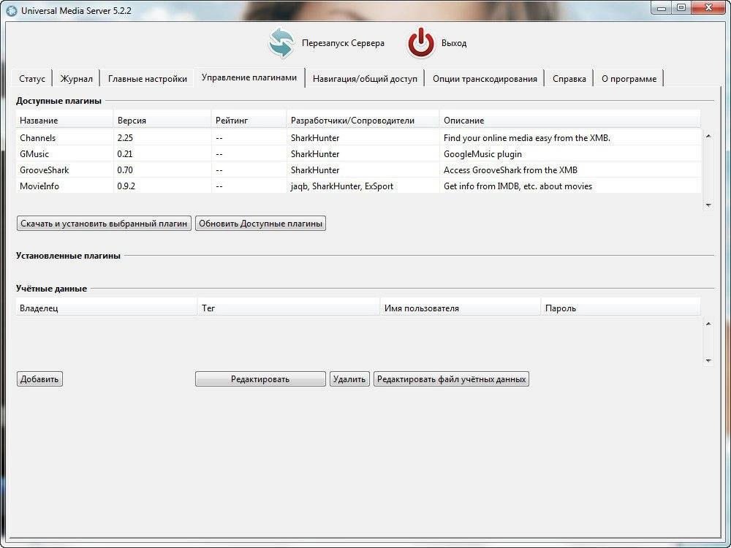Click Скачать и установить выбранный плагин button

pos(104,224)
